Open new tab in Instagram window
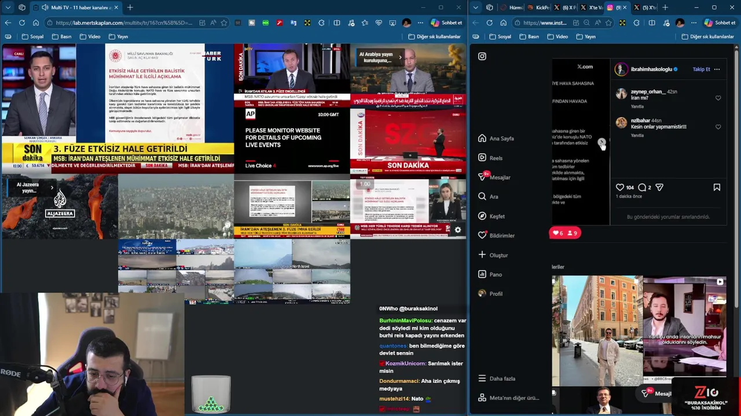 point(665,8)
